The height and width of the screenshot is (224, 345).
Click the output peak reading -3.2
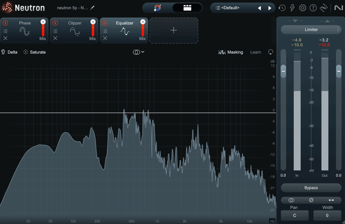324,40
